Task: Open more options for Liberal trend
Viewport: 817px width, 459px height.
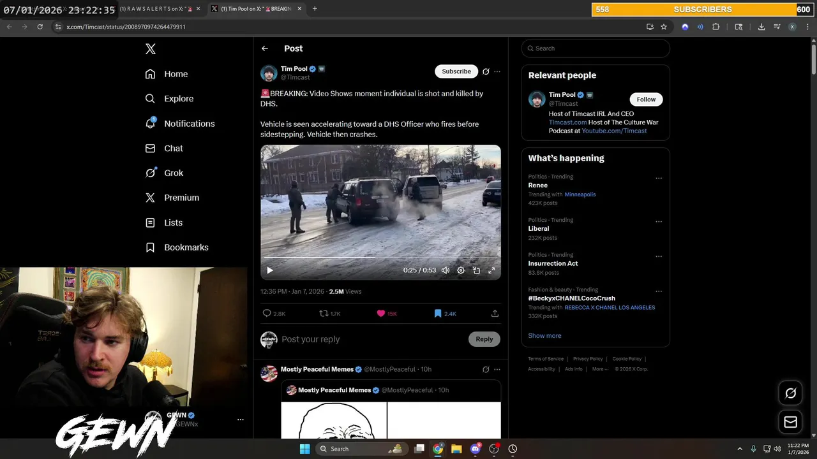Action: [x=659, y=221]
